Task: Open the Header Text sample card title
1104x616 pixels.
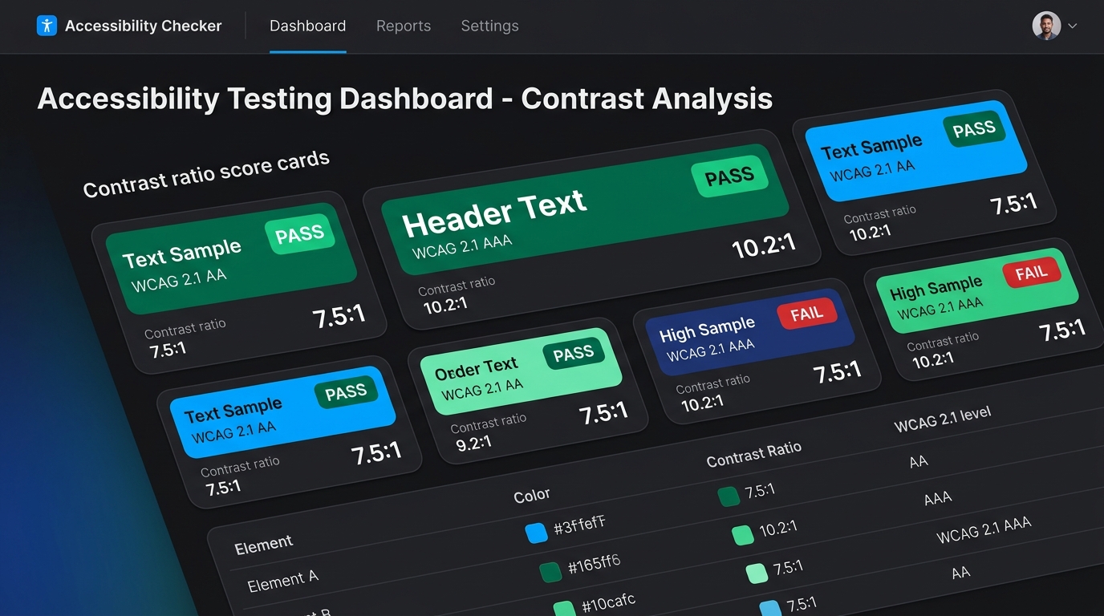Action: pyautogui.click(x=494, y=214)
